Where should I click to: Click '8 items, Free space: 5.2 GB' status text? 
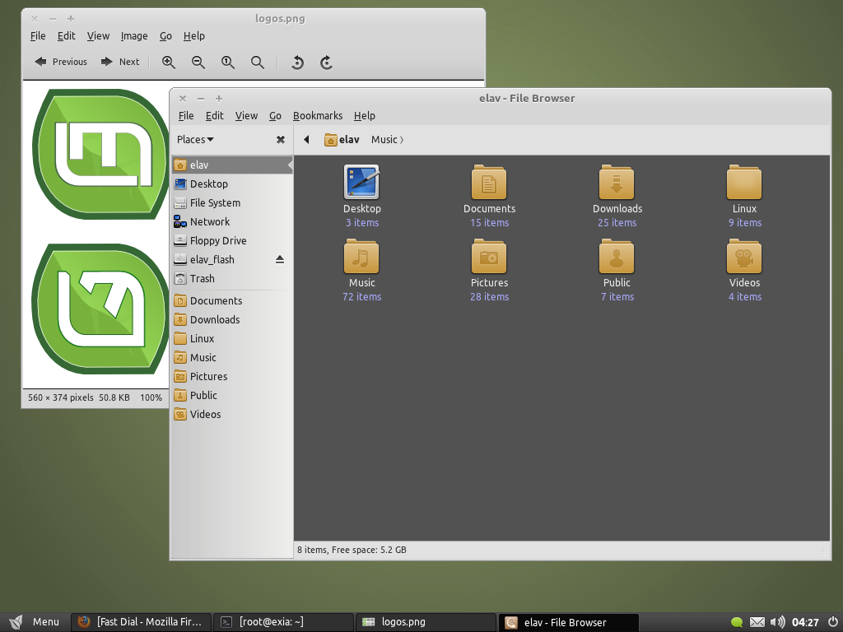coord(352,550)
